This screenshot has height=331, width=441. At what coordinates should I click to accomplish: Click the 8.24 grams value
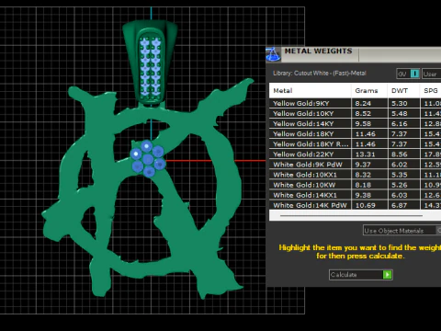[x=363, y=104]
